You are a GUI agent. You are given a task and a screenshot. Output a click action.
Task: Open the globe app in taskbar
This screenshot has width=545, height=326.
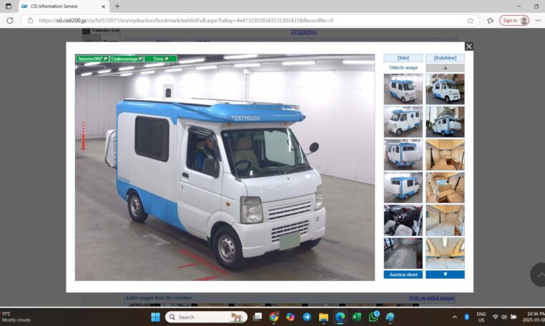pyautogui.click(x=390, y=317)
